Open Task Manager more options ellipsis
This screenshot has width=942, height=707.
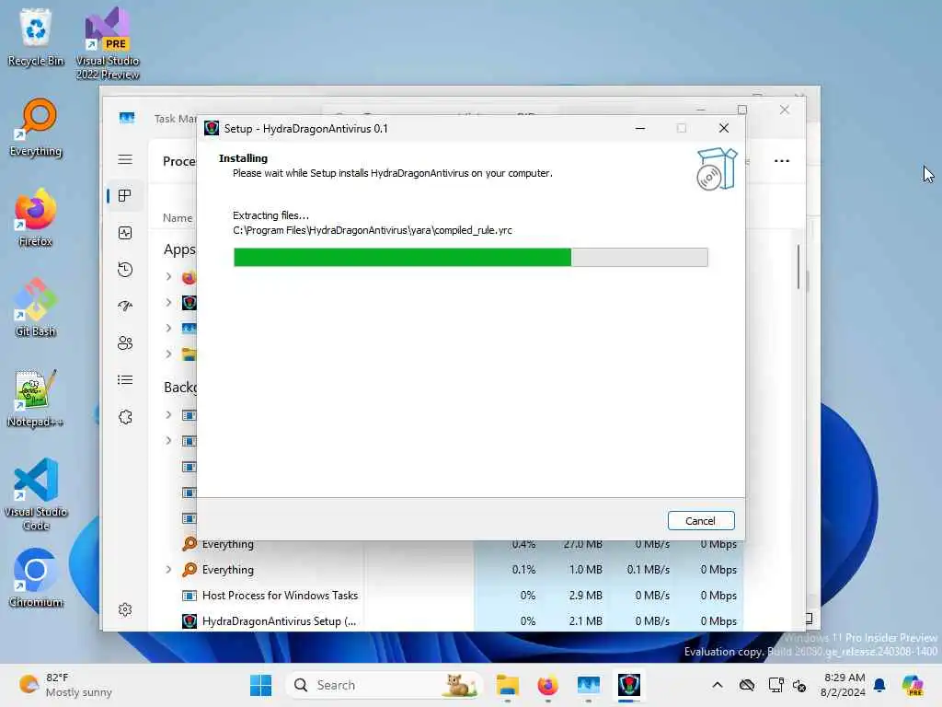(782, 160)
